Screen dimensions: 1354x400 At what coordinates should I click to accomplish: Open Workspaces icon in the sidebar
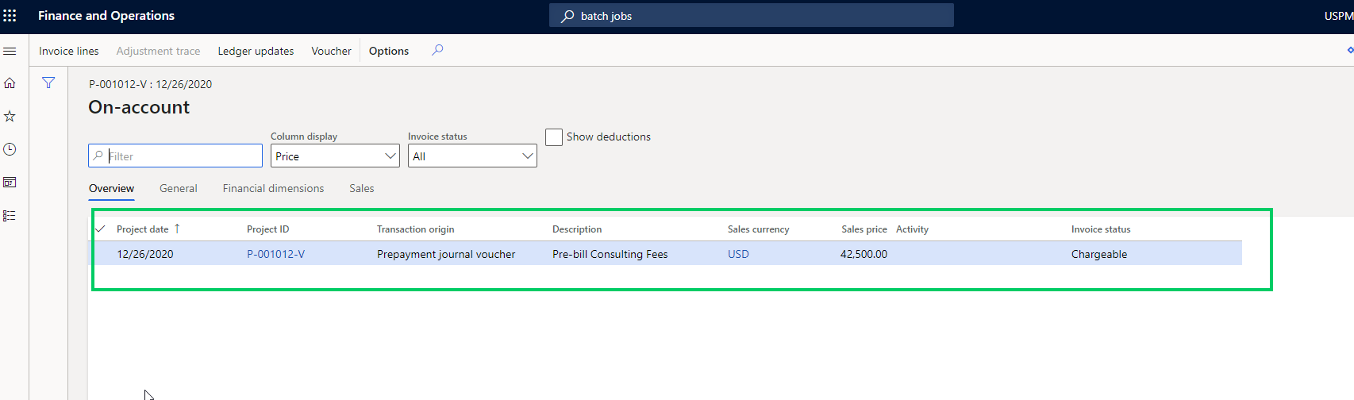pos(10,183)
